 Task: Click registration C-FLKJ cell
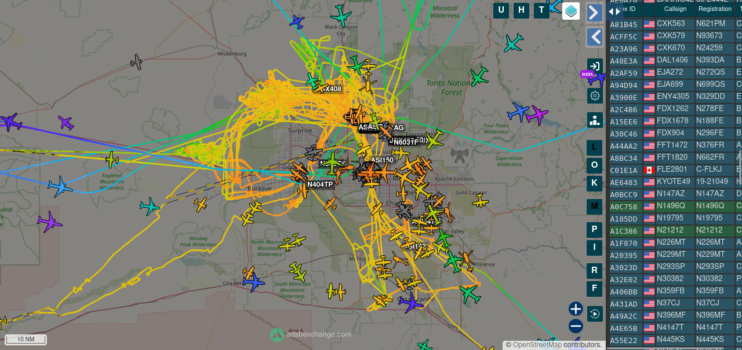tap(715, 170)
